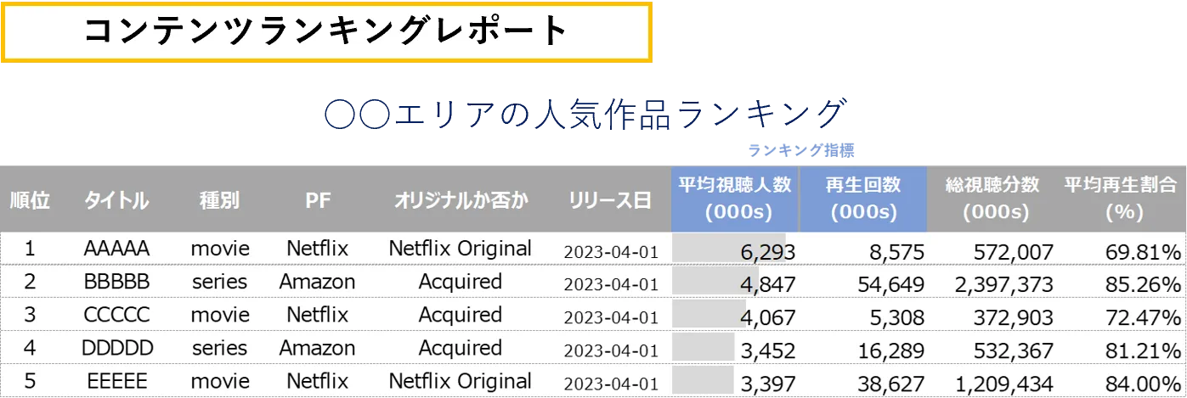Click the リリース日 column header
This screenshot has width=1187, height=398.
pyautogui.click(x=611, y=200)
